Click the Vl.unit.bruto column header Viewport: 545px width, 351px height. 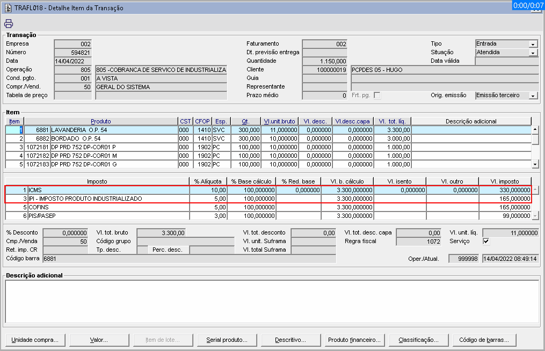pyautogui.click(x=279, y=121)
